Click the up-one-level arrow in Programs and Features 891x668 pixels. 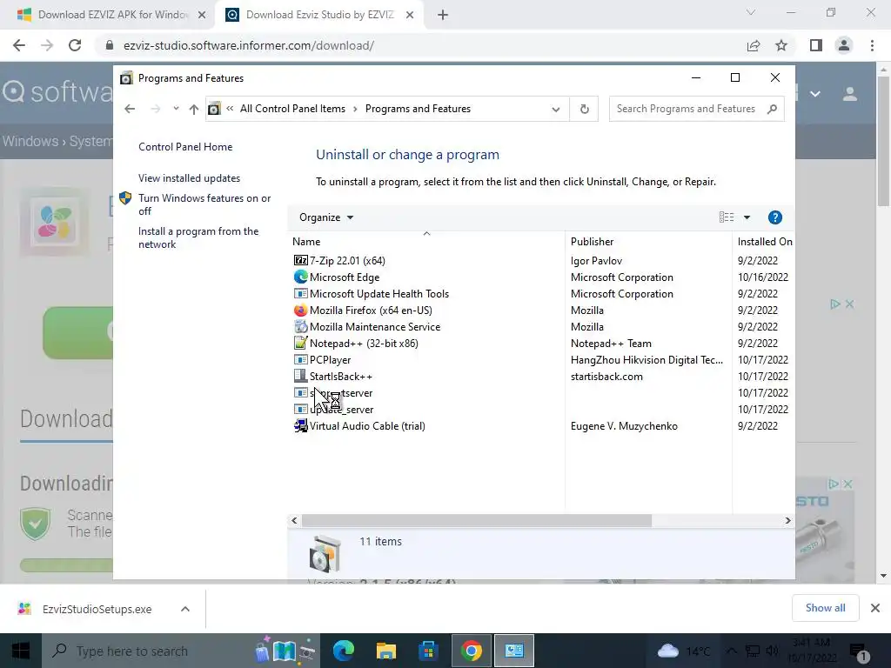(194, 109)
